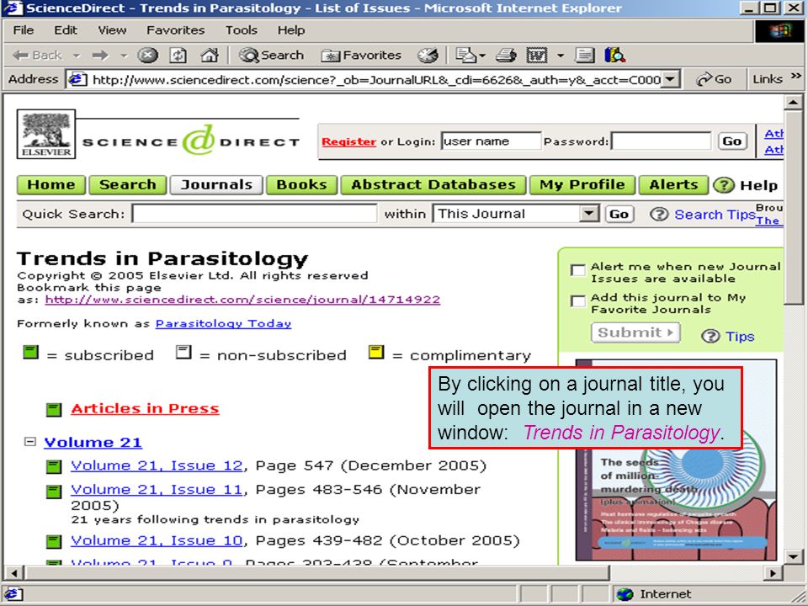Click the Edit with Word icon

536,56
